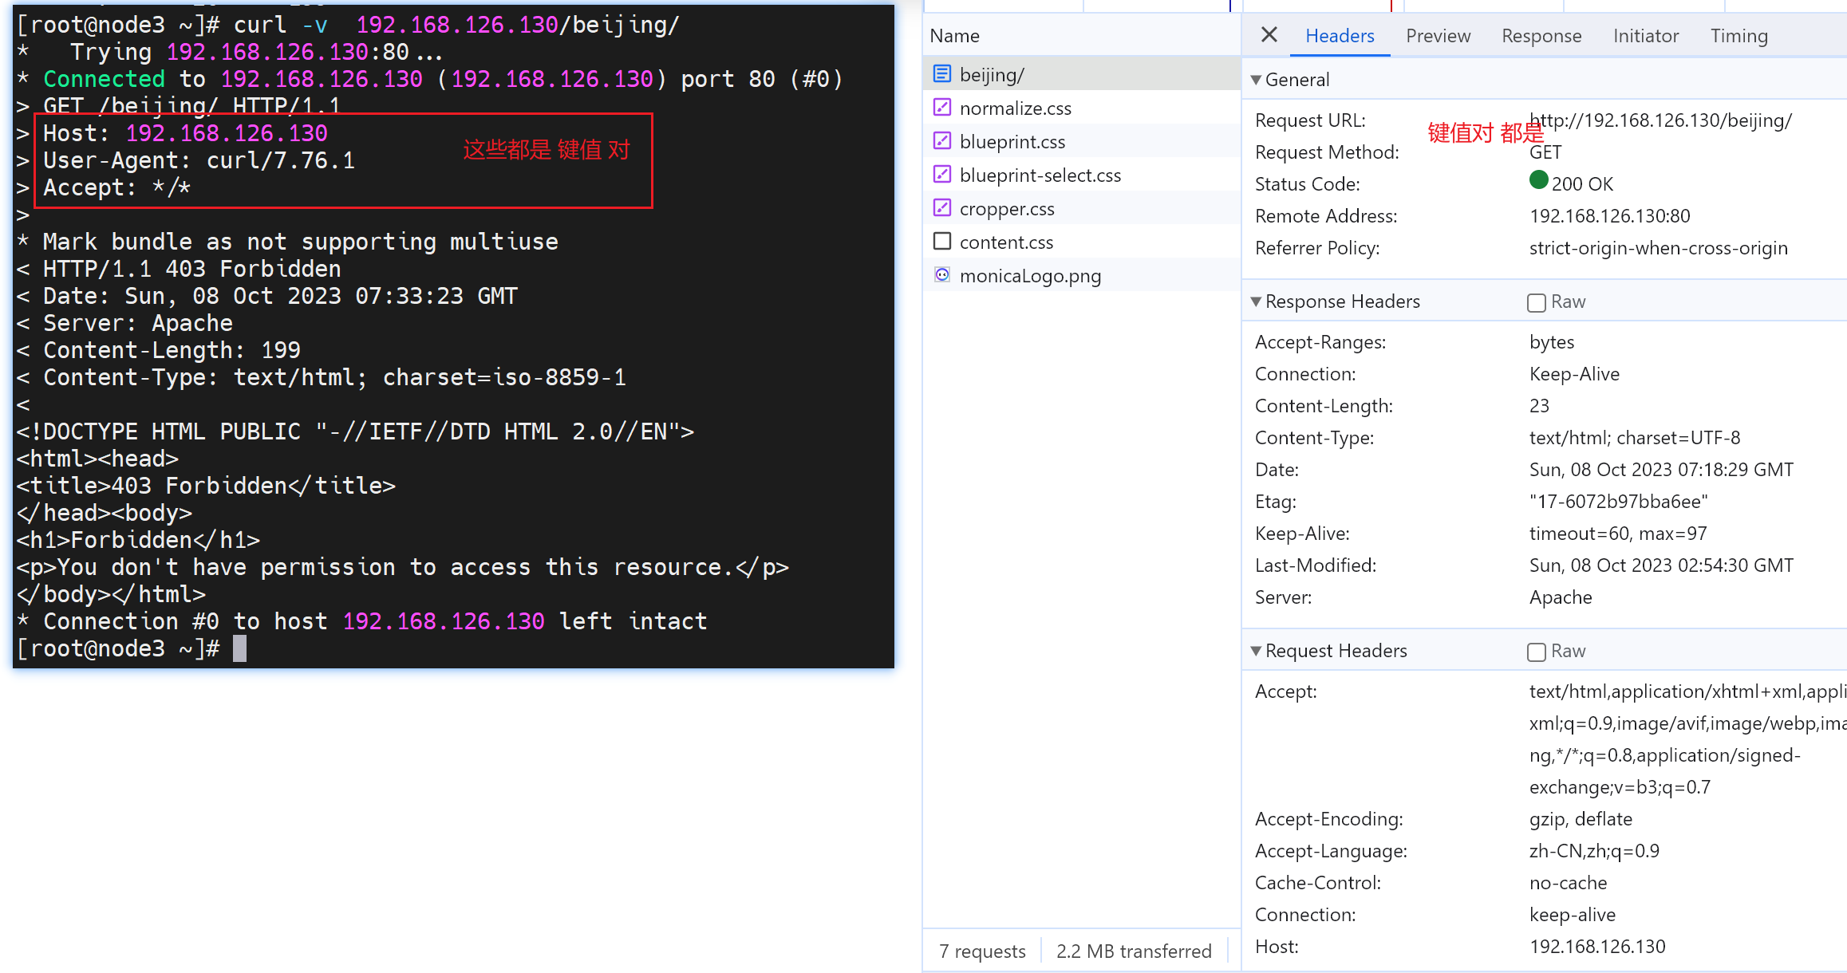The image size is (1847, 973).
Task: Open the Response tab
Action: (1541, 36)
